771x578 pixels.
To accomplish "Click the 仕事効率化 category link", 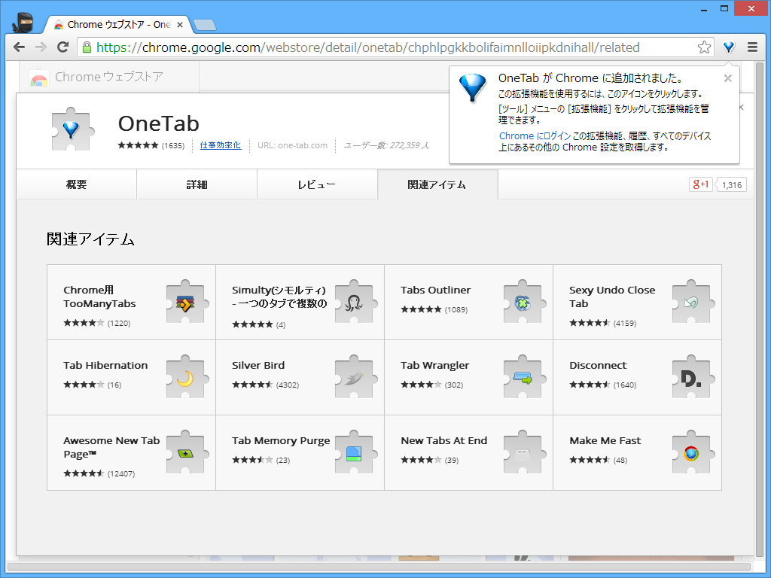I will point(221,146).
